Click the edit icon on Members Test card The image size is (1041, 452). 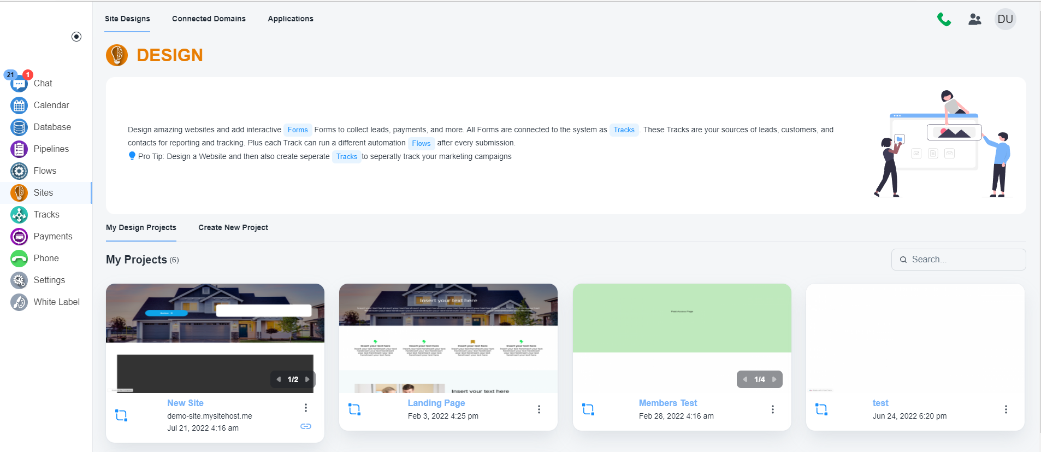pyautogui.click(x=588, y=409)
